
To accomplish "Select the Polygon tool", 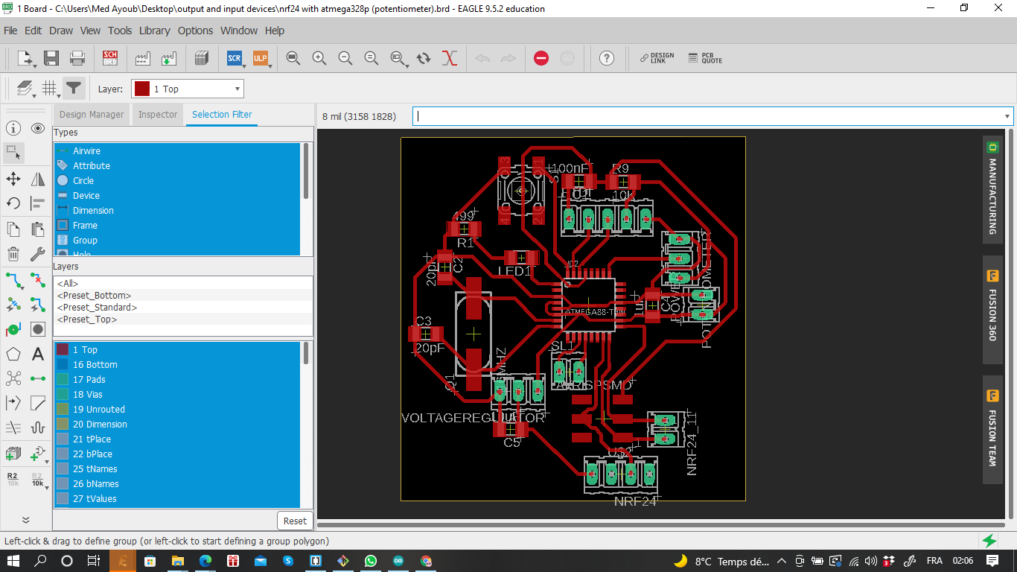I will point(13,355).
